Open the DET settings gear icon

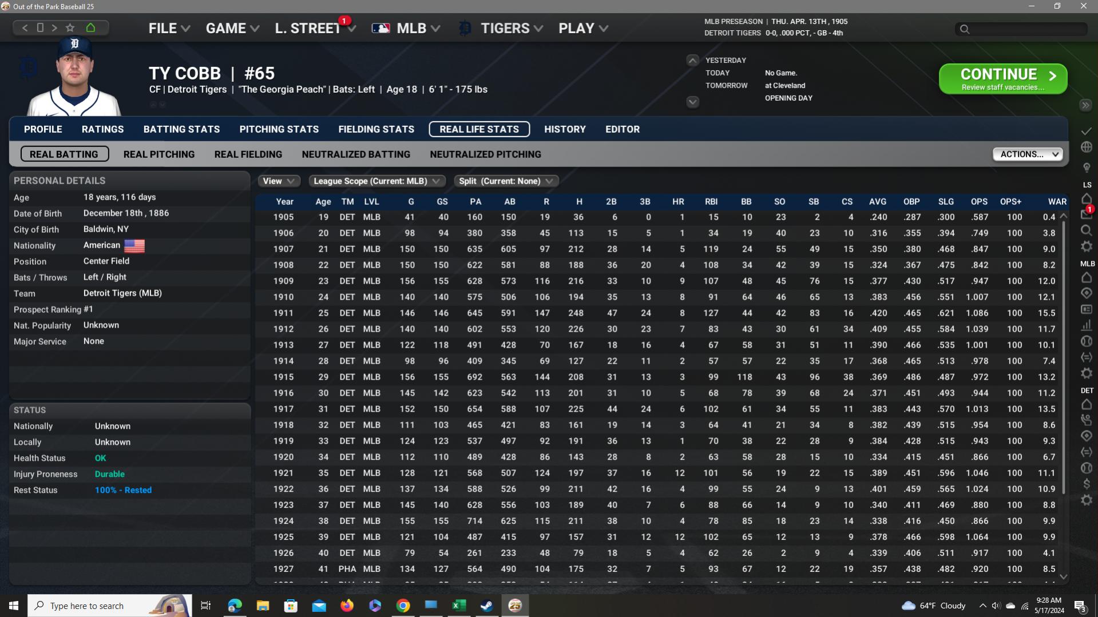[x=1087, y=500]
